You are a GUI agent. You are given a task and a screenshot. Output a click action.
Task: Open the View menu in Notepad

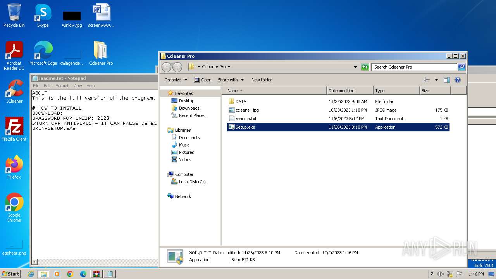(x=78, y=86)
